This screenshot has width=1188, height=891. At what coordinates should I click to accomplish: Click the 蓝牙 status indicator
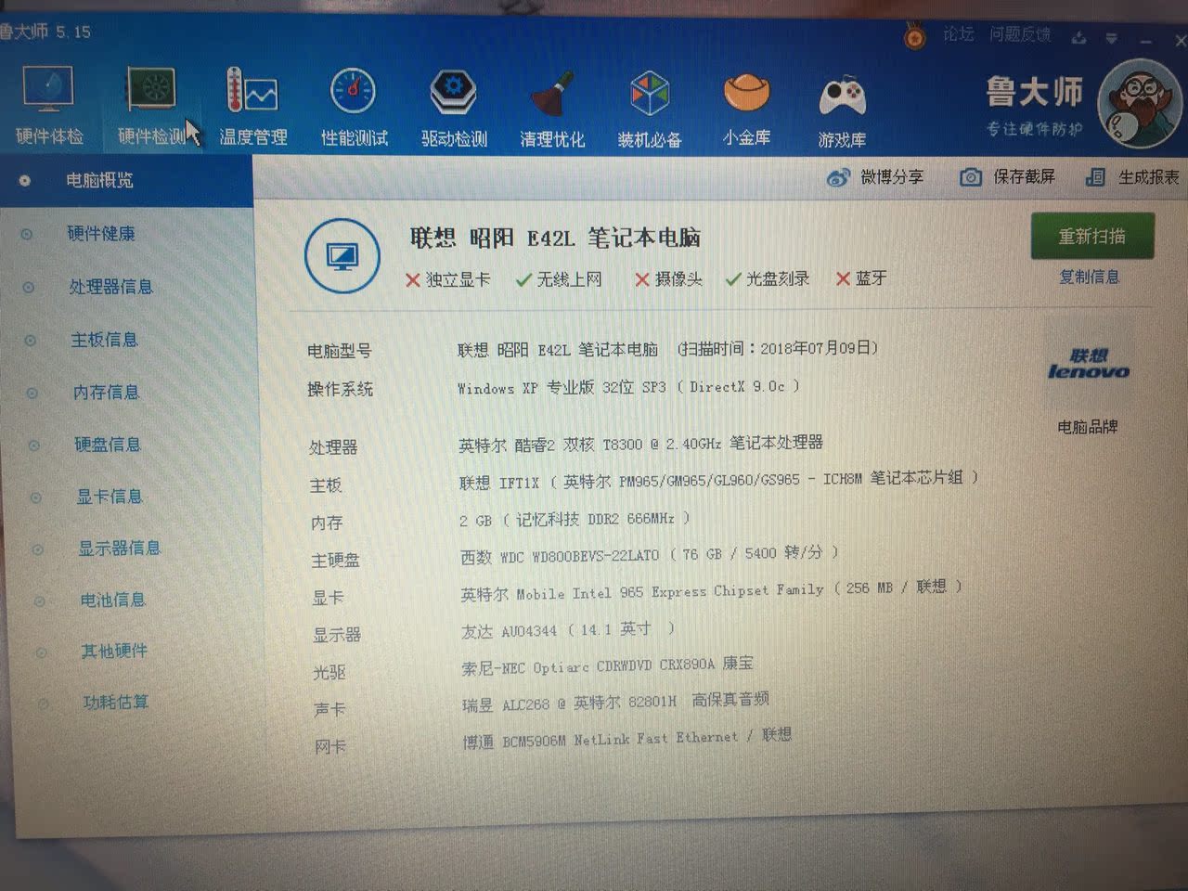pyautogui.click(x=861, y=278)
